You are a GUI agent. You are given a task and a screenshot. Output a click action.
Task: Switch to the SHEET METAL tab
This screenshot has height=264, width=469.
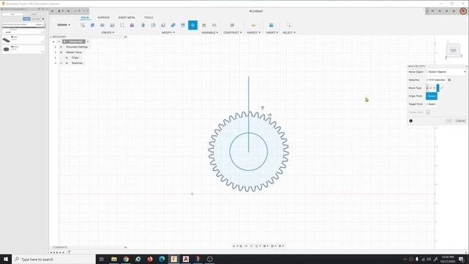coord(127,18)
